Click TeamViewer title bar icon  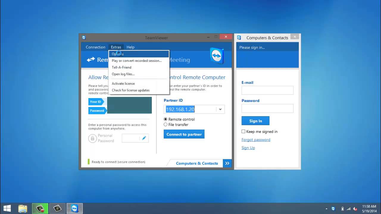84,37
